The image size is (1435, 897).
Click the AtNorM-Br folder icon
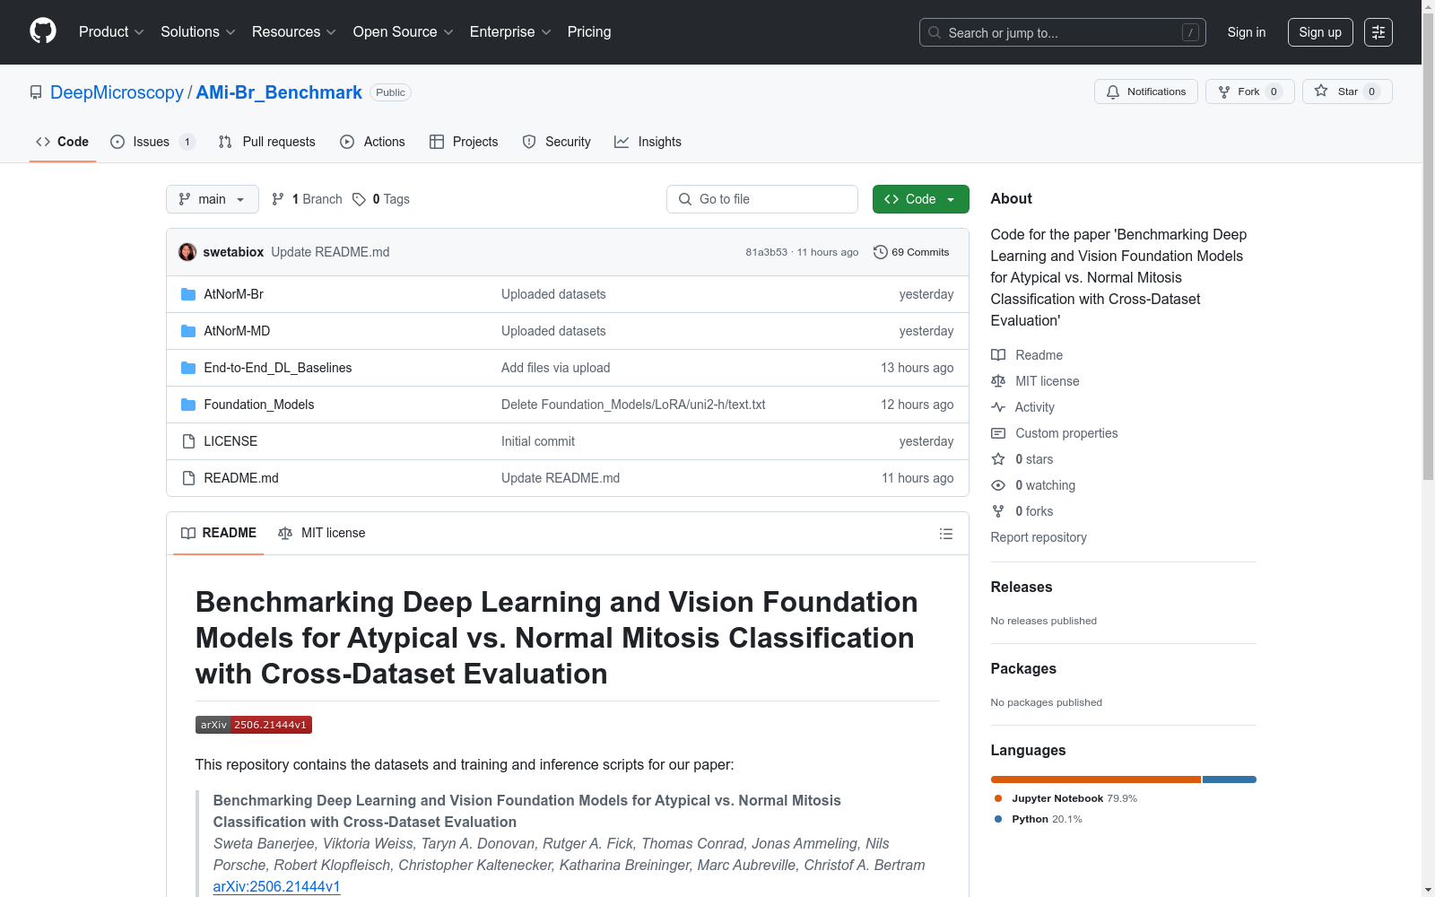(x=188, y=294)
